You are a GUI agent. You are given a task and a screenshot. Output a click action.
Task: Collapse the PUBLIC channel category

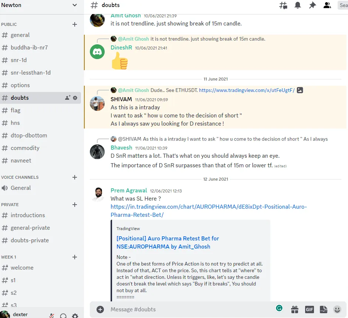[x=9, y=24]
